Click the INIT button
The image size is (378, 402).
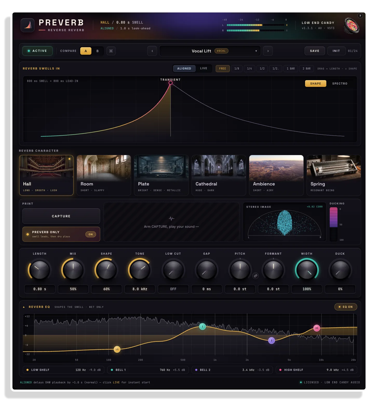coord(336,51)
